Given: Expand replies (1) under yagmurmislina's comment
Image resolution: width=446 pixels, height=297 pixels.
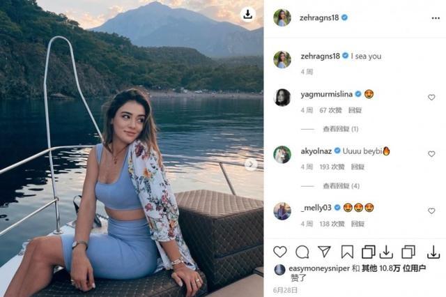Looking at the screenshot, I should [341, 129].
